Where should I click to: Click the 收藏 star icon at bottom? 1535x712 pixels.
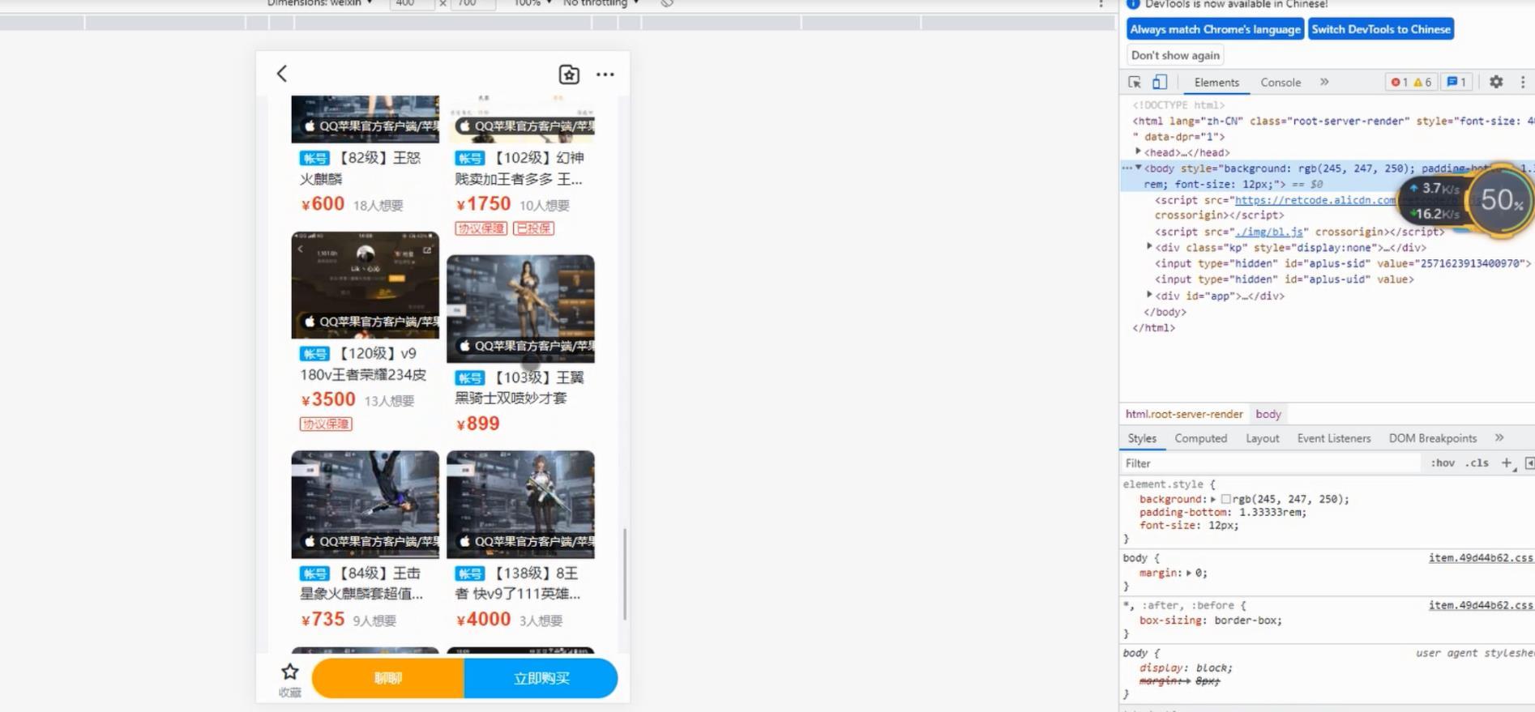(x=290, y=672)
